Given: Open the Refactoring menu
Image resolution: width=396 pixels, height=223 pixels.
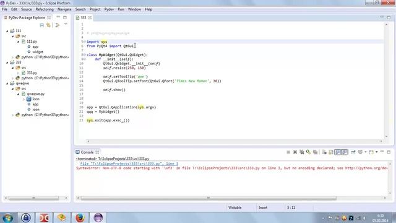Looking at the screenshot, I should click(x=45, y=9).
